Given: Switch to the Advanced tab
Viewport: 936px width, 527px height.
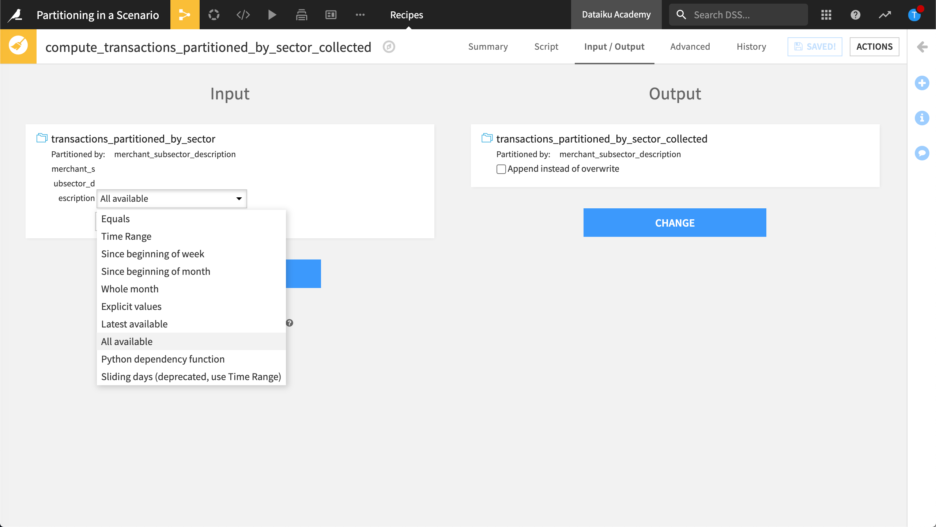Looking at the screenshot, I should pos(690,46).
